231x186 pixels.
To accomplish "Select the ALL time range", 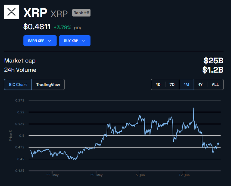I will (215, 85).
